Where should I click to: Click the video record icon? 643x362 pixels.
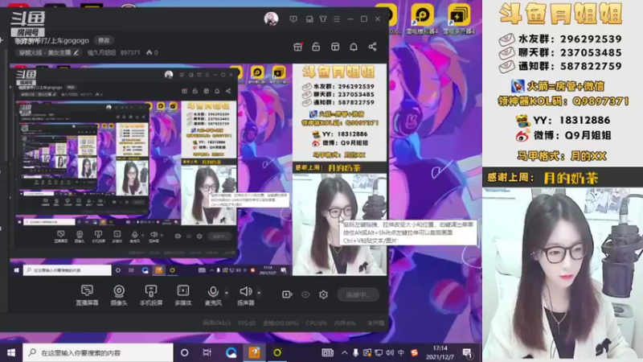287,294
